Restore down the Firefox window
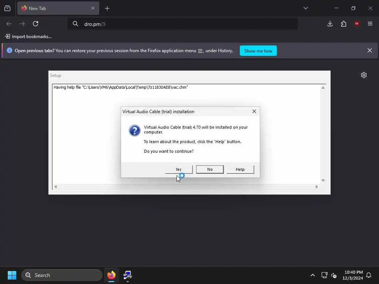 click(353, 8)
